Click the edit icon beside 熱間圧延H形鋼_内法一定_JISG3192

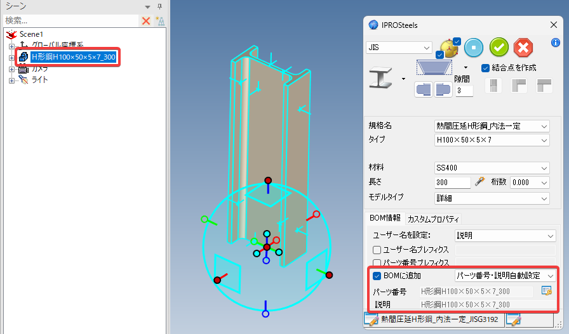click(x=372, y=319)
